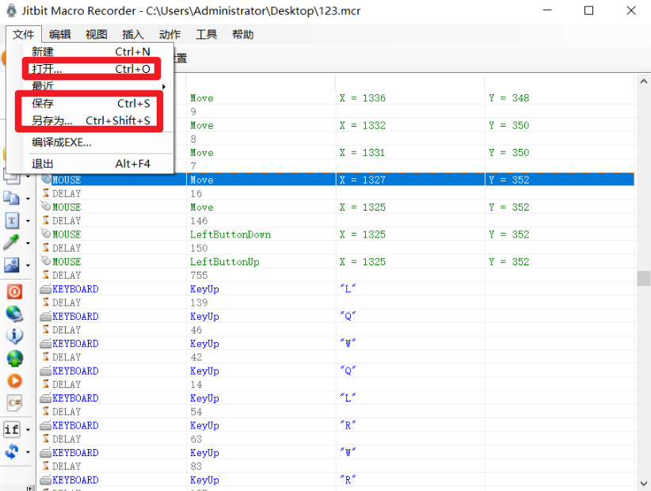The width and height of the screenshot is (651, 491).
Task: Click 退出 to exit the program
Action: click(91, 164)
